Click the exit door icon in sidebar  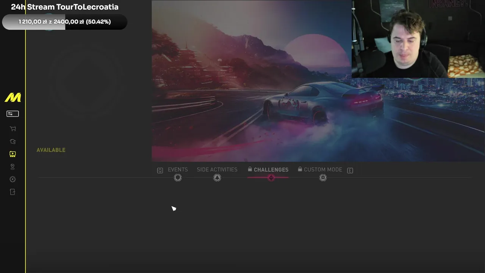[13, 192]
